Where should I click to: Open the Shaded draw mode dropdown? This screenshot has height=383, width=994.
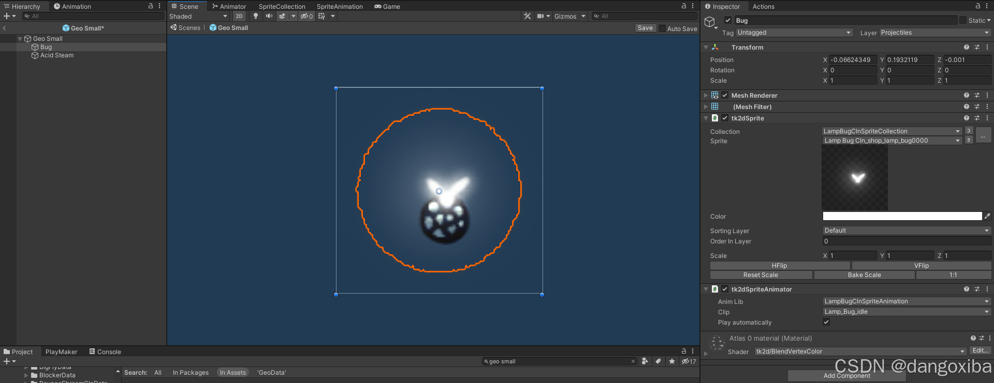(198, 16)
